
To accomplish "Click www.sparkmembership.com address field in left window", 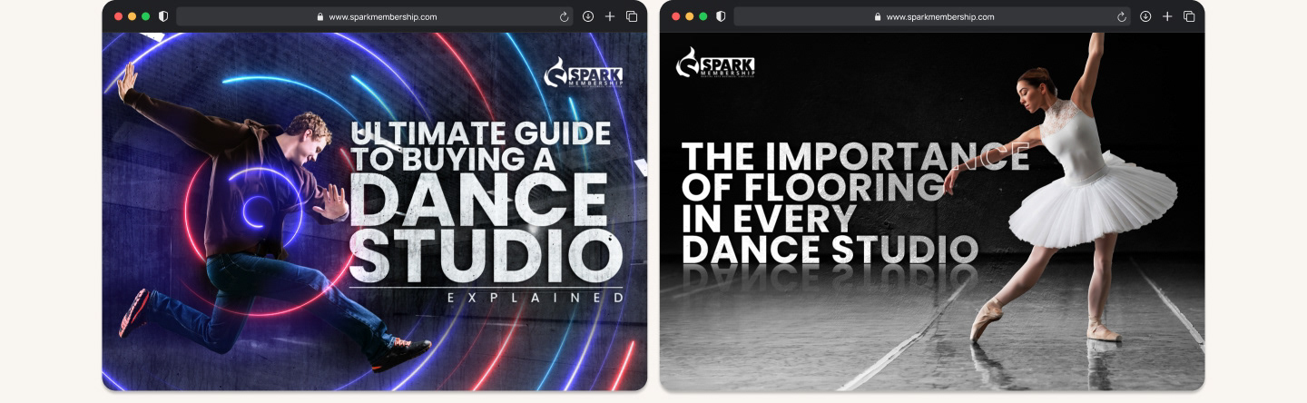I will [x=375, y=16].
